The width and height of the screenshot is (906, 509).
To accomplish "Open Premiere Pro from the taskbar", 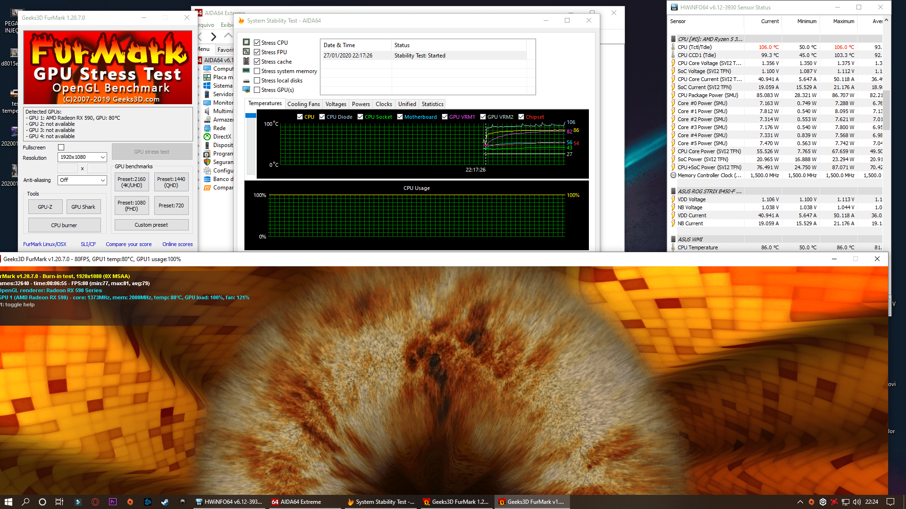I will 113,502.
